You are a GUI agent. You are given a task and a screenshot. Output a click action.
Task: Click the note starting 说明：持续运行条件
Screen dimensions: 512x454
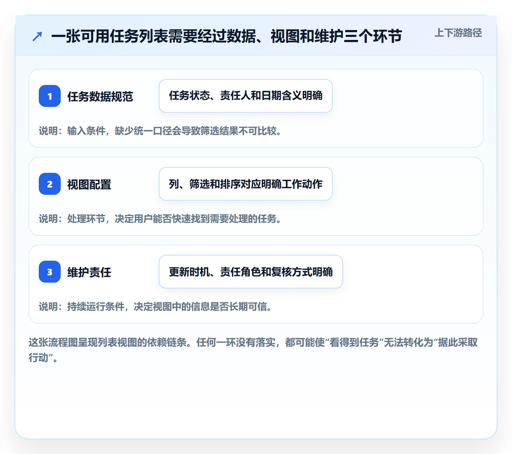coord(155,307)
